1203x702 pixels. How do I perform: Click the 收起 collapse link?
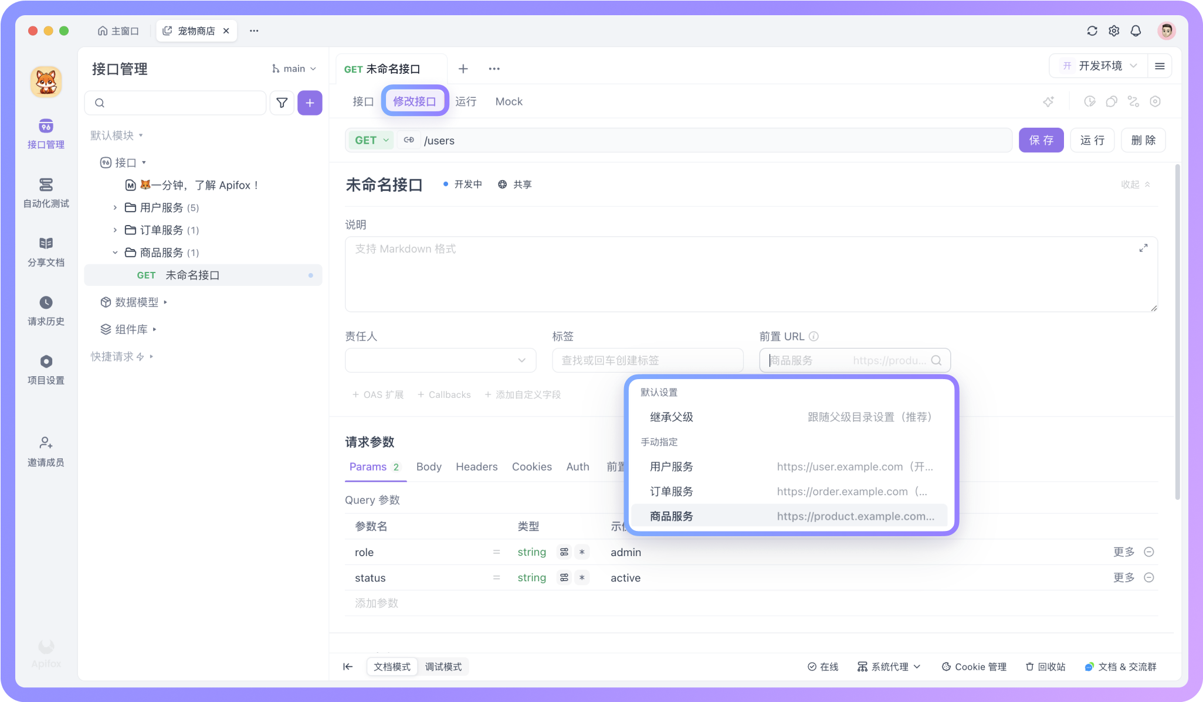[1136, 185]
